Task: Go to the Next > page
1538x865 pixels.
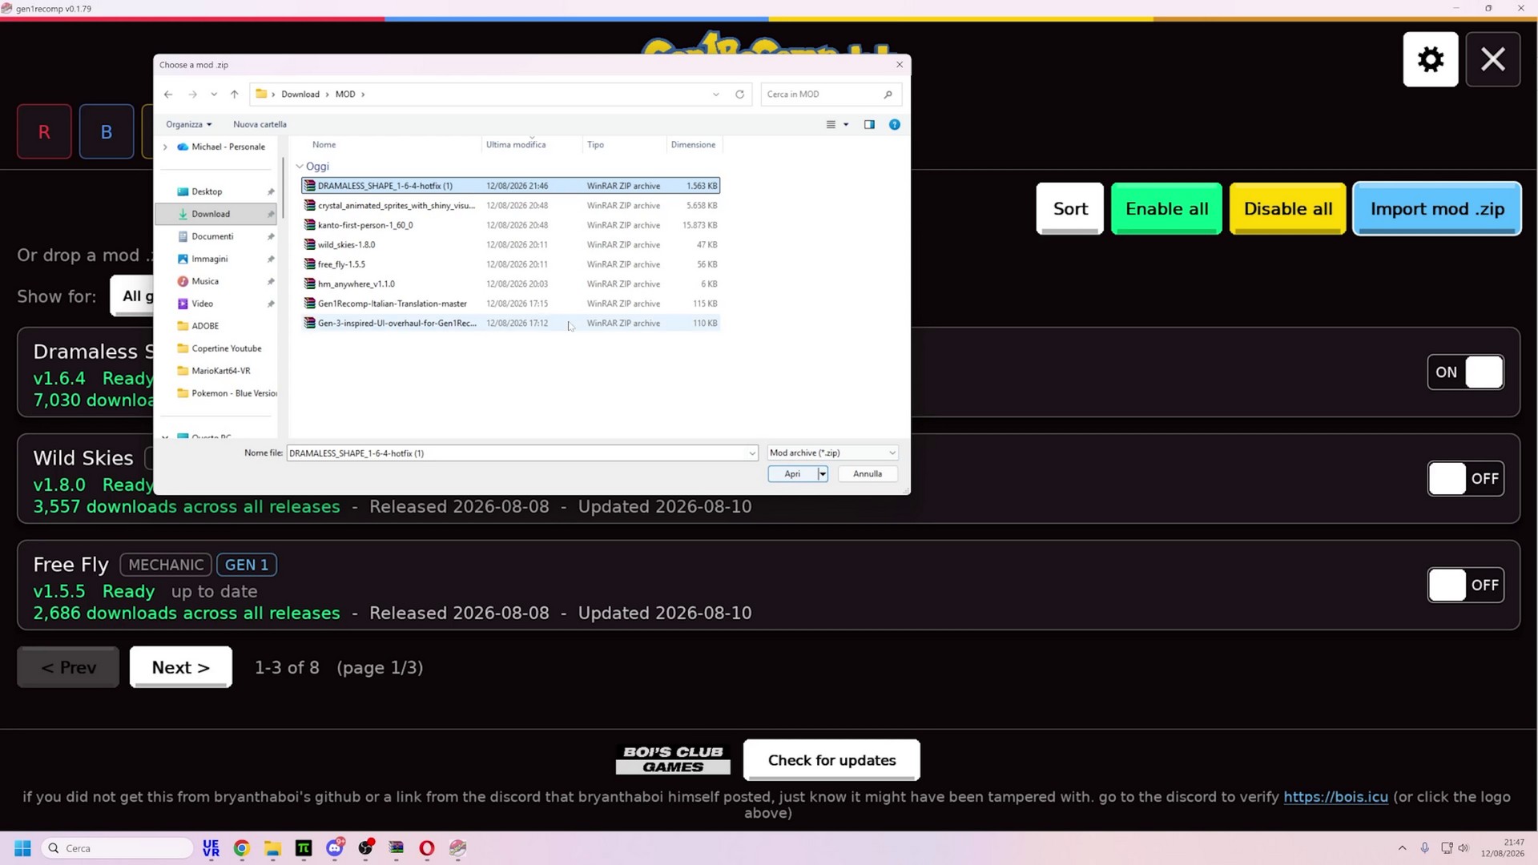Action: [x=181, y=668]
